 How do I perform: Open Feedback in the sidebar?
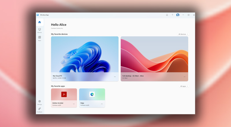[40, 110]
